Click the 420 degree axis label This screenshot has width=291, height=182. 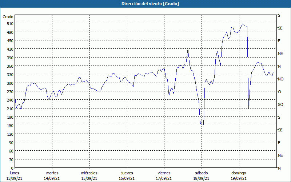coord(10,49)
